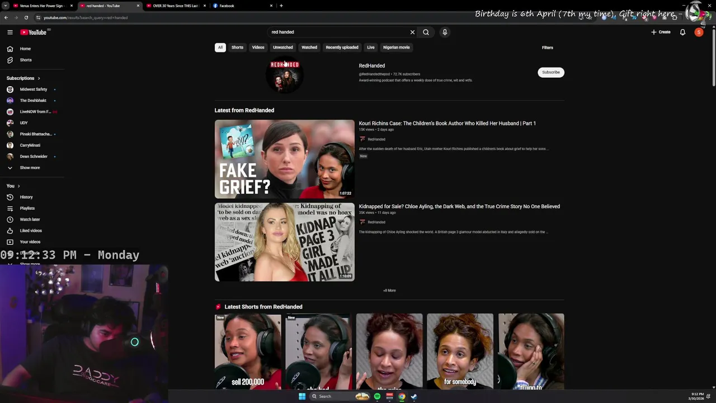The width and height of the screenshot is (716, 403).
Task: Click the YouTube logo
Action: pyautogui.click(x=34, y=32)
